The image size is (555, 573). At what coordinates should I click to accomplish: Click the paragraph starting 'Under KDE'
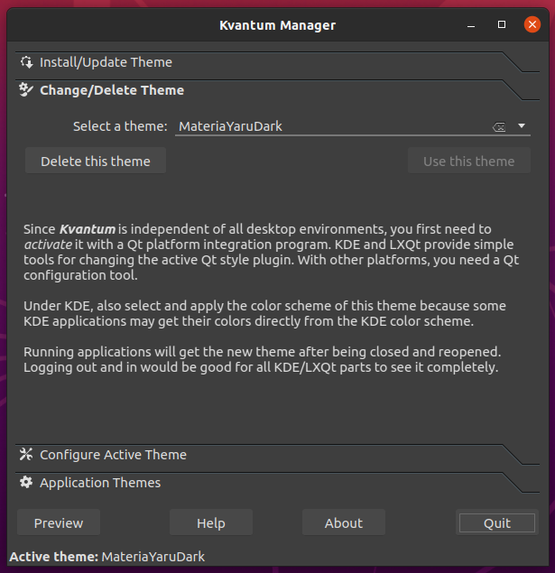coord(264,313)
